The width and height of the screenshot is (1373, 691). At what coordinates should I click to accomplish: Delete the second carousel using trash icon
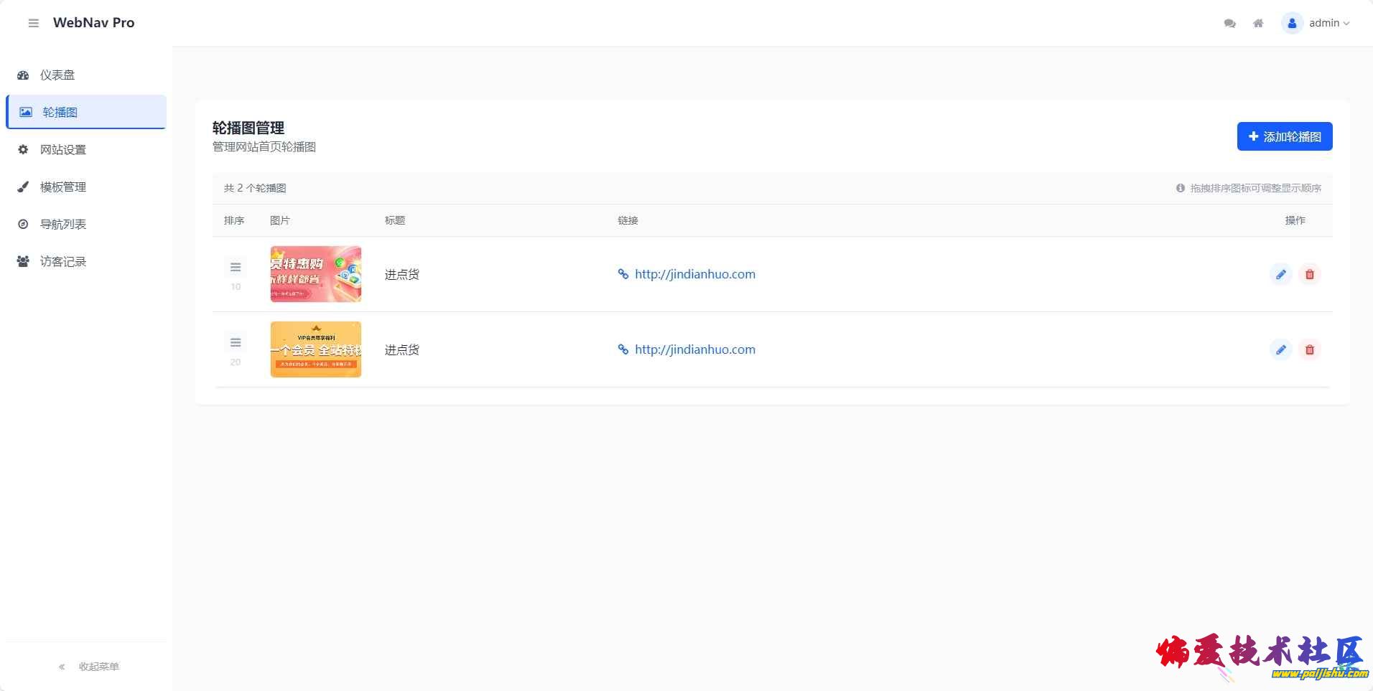point(1309,349)
